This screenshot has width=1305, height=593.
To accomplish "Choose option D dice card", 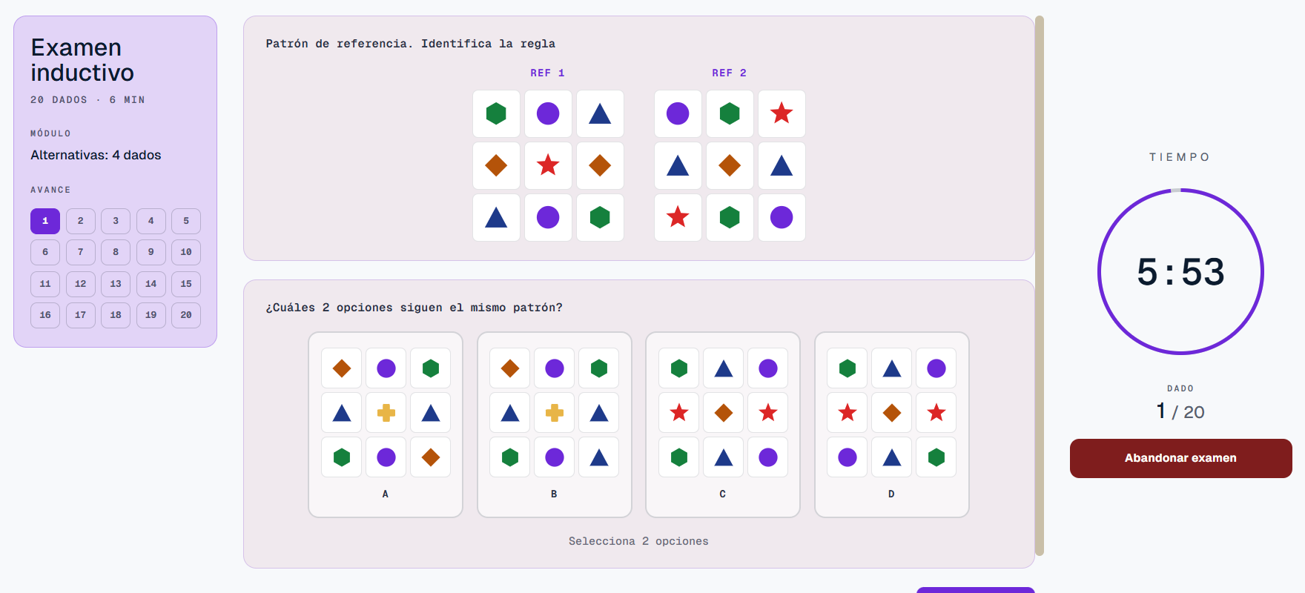I will [892, 424].
